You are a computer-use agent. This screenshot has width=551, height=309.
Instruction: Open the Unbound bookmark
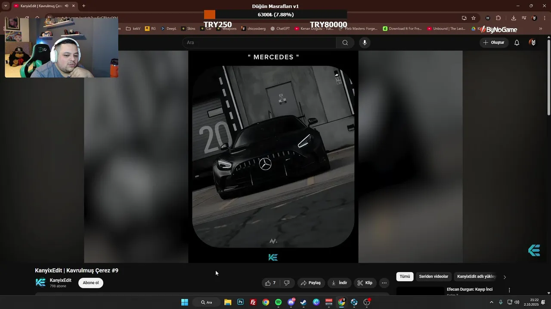pos(446,29)
